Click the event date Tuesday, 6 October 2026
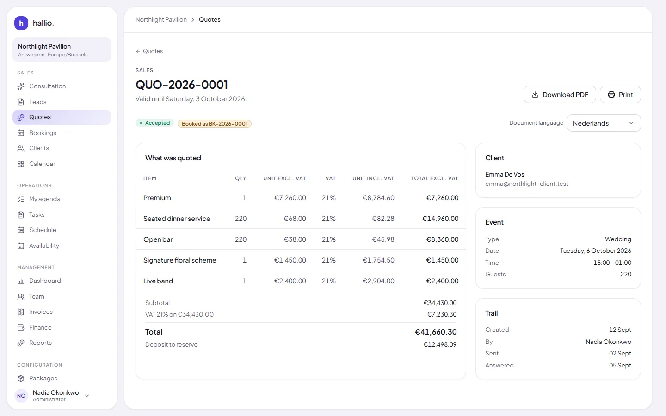 596,251
